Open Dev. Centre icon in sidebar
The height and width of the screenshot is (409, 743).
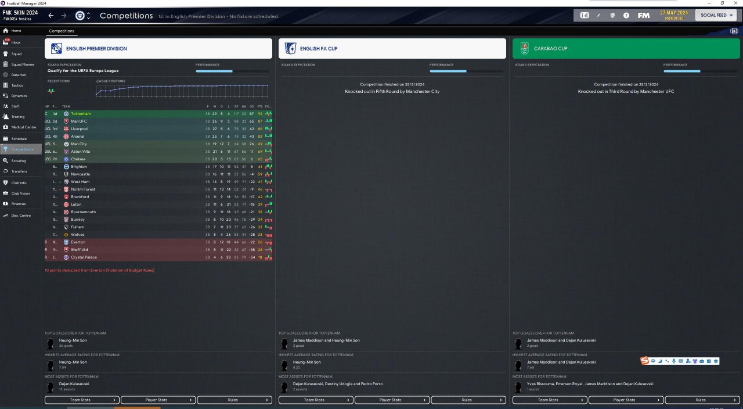[6, 216]
